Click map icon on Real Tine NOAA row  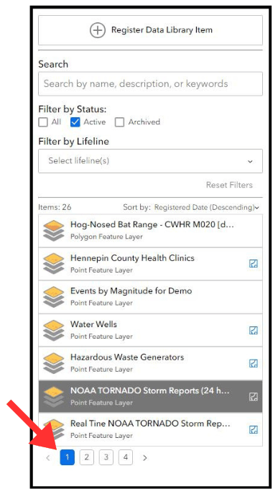[254, 430]
